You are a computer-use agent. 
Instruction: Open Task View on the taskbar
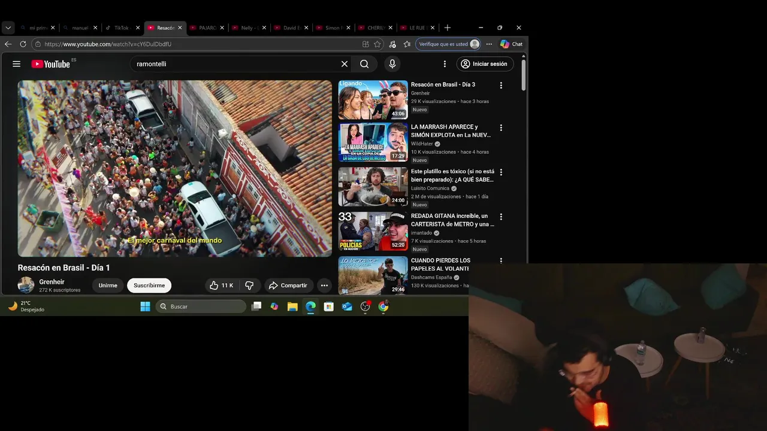256,306
